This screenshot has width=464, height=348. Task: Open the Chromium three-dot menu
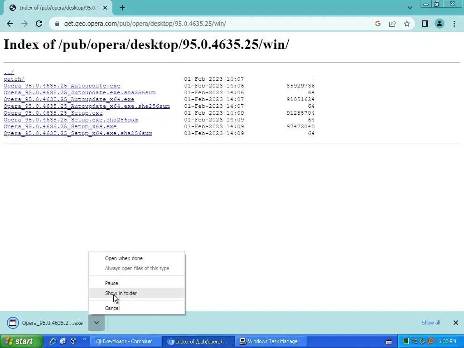[454, 24]
